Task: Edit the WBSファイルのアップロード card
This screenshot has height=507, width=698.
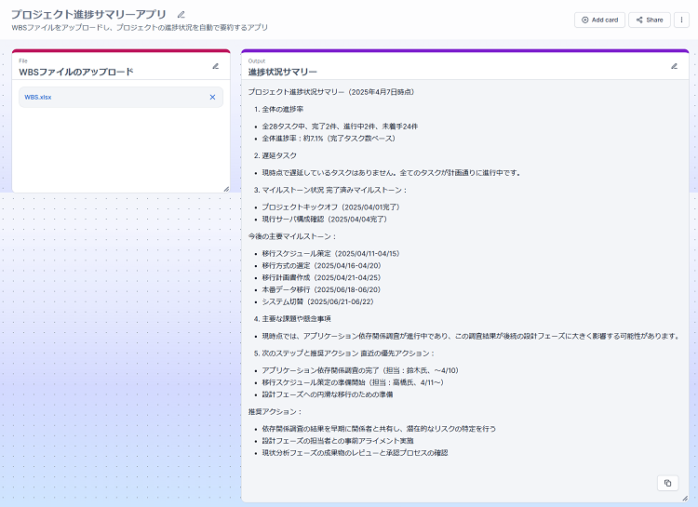Action: [x=216, y=66]
